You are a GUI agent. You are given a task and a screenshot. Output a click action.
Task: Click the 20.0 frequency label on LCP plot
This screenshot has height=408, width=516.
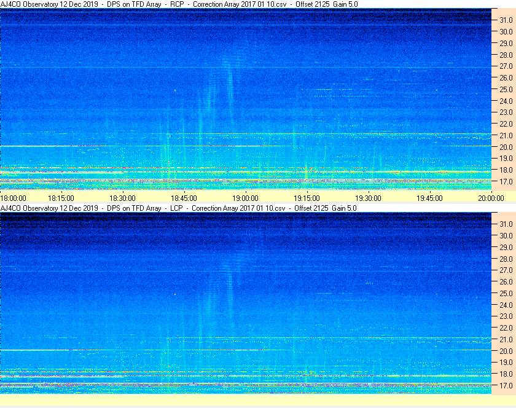click(506, 351)
